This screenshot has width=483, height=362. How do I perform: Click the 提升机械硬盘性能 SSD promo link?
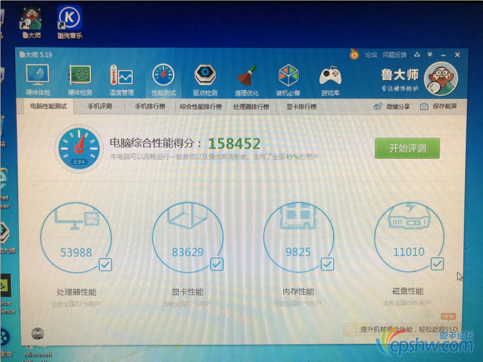coord(409,329)
